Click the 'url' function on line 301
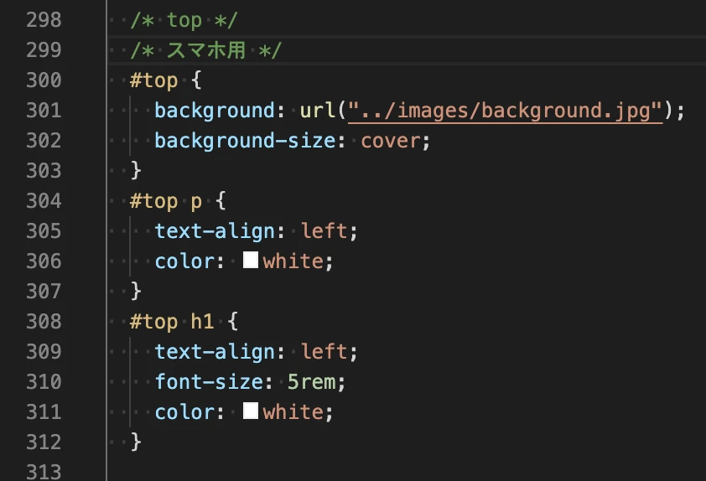706x481 pixels. [318, 111]
